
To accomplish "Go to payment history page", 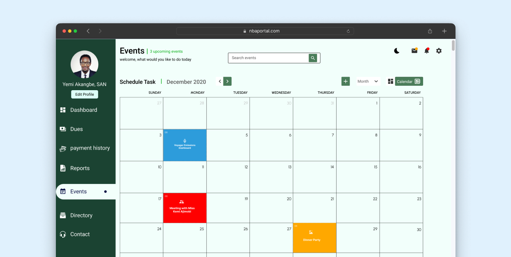I will 90,148.
